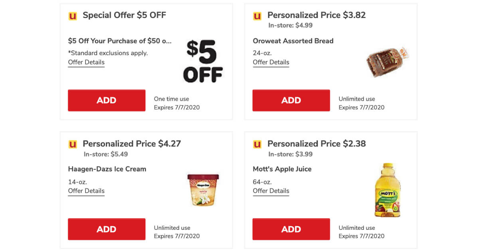Open Offer Details for $5 Off purchase

point(86,62)
